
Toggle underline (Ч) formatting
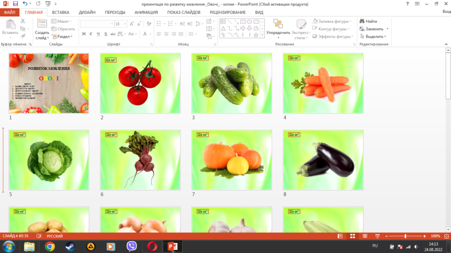[98, 34]
